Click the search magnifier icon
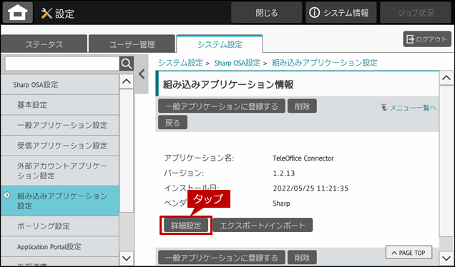Viewport: 455px width, 267px height. [x=127, y=64]
